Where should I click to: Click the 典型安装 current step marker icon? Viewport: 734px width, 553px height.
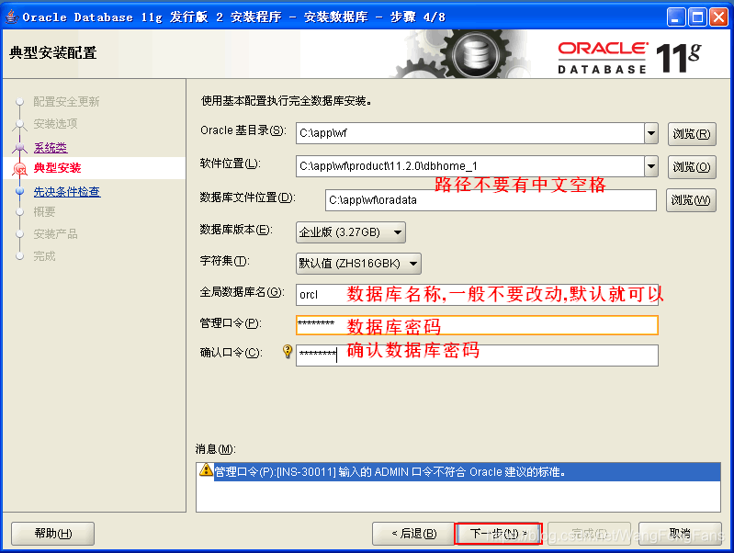click(x=19, y=169)
